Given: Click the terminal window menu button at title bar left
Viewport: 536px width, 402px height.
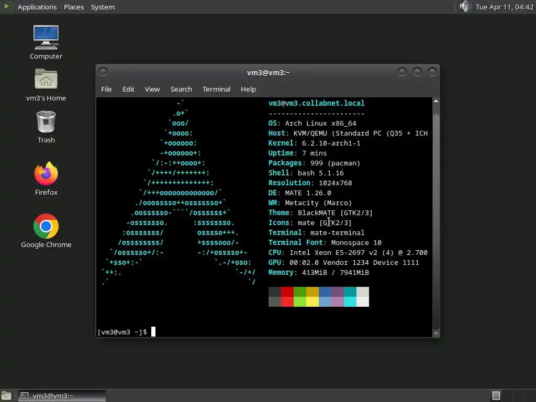Looking at the screenshot, I should pos(103,72).
